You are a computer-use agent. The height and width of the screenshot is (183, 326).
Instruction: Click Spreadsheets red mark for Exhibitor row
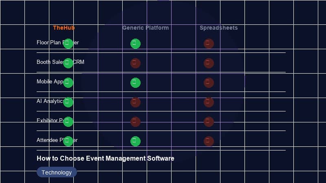point(209,122)
